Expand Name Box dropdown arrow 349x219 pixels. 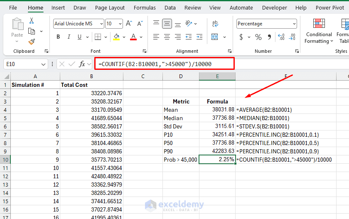click(43, 64)
